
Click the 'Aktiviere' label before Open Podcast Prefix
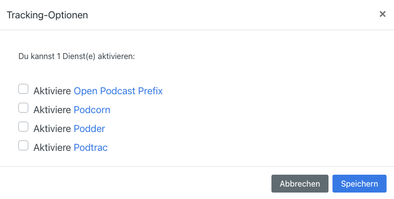coord(53,91)
